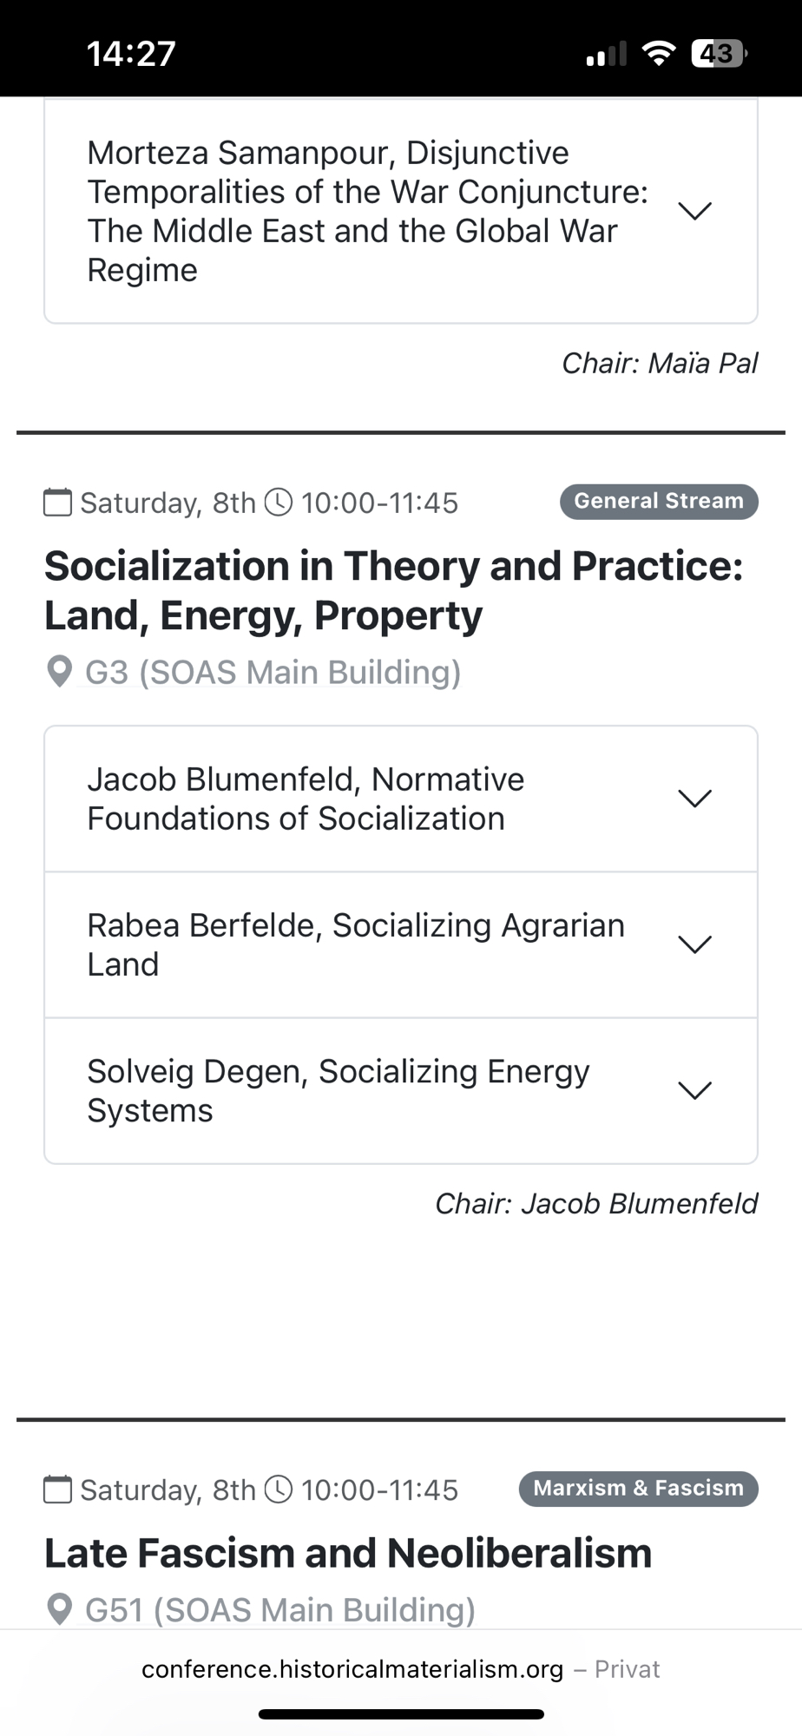Tap location pin icon beside G3
Image resolution: width=802 pixels, height=1736 pixels.
pos(59,672)
